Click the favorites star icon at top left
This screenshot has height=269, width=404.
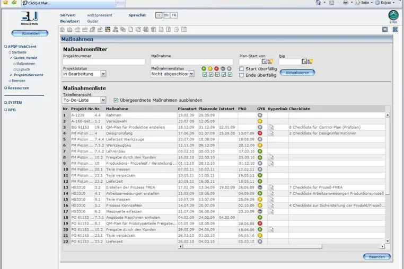tap(5, 3)
